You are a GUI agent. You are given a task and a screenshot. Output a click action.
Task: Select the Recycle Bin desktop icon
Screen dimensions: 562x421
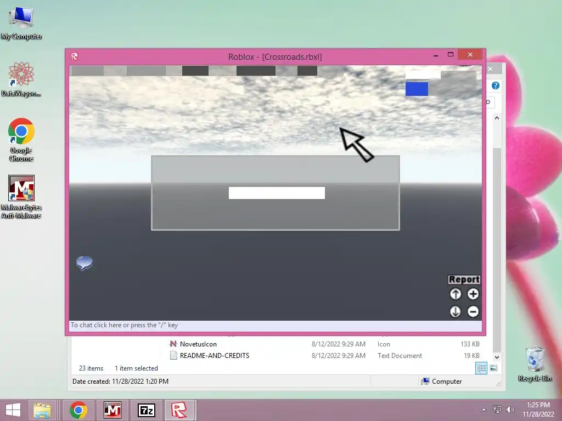click(x=535, y=365)
